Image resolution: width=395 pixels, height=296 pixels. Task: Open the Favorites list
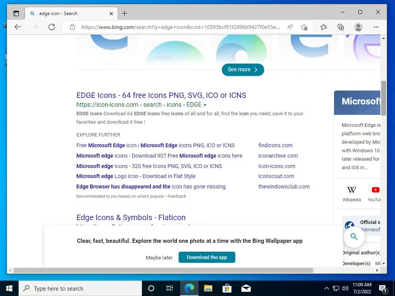click(324, 27)
